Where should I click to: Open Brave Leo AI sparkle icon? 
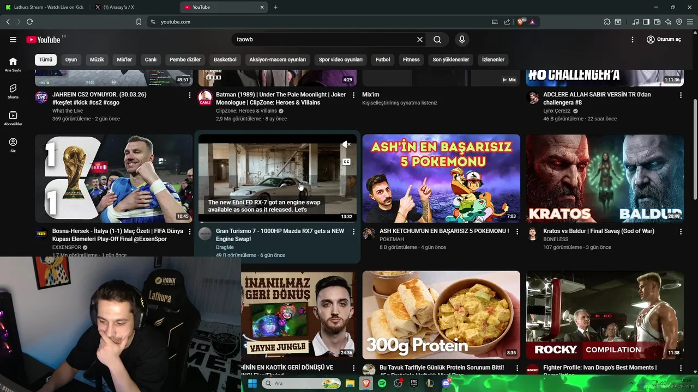668,22
